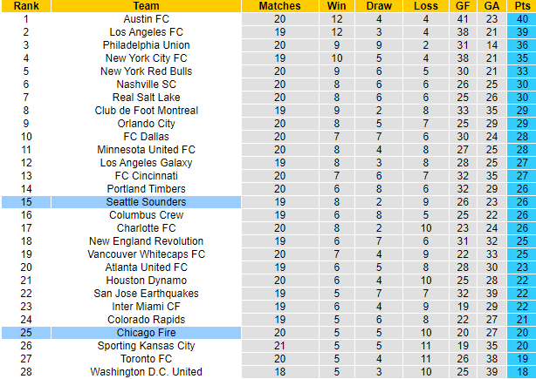
Task: Click the Win column header
Action: (x=336, y=5)
